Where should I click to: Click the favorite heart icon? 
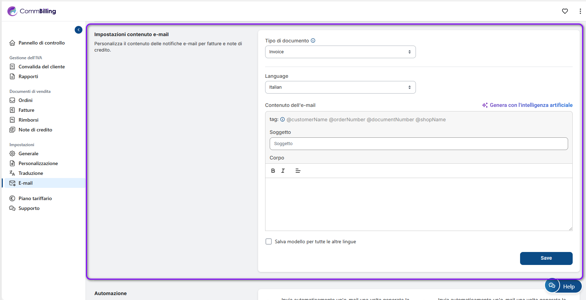click(565, 11)
